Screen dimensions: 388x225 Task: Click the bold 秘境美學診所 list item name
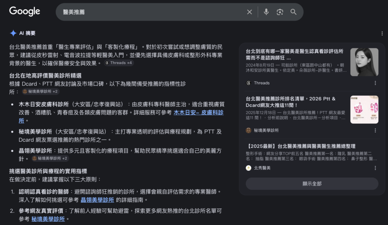point(35,132)
